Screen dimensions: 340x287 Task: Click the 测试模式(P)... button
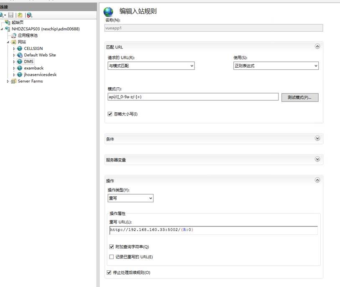[300, 97]
